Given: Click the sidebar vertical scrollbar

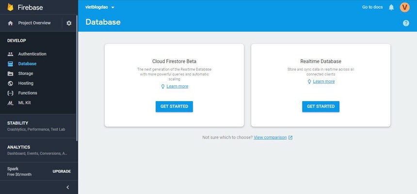Looking at the screenshot, I should pyautogui.click(x=77, y=78).
